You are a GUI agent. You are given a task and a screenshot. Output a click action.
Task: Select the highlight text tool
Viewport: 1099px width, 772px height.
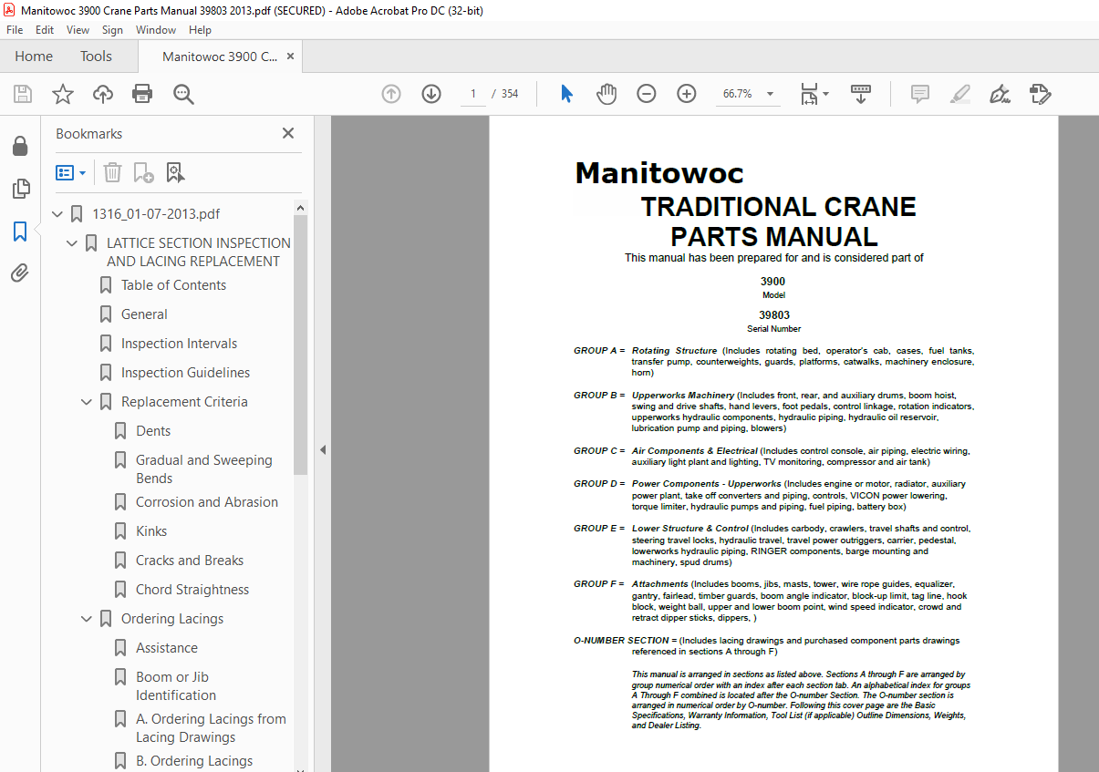pyautogui.click(x=959, y=94)
